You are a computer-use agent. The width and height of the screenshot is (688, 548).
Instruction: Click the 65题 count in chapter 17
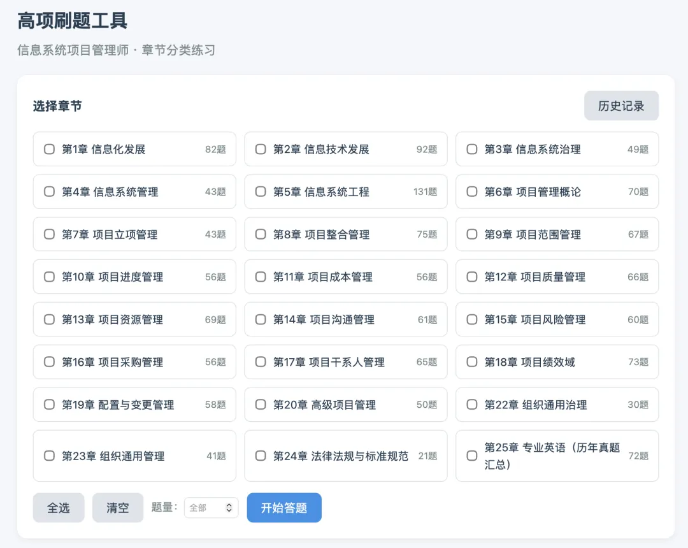click(x=426, y=362)
